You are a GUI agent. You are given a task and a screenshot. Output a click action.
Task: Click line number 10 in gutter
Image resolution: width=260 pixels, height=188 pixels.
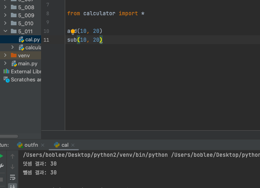pyautogui.click(x=46, y=31)
